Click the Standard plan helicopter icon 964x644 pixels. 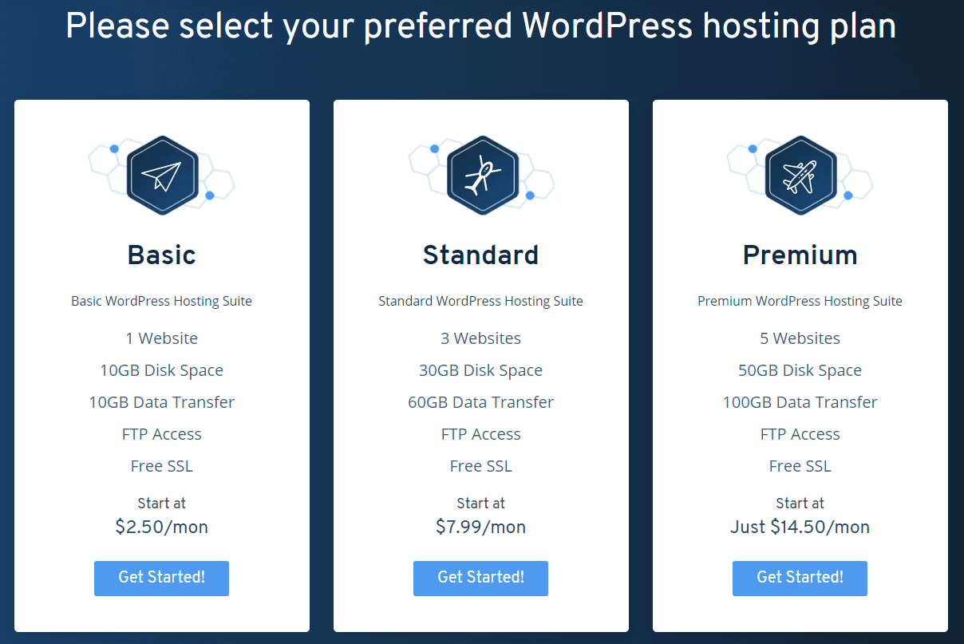482,176
